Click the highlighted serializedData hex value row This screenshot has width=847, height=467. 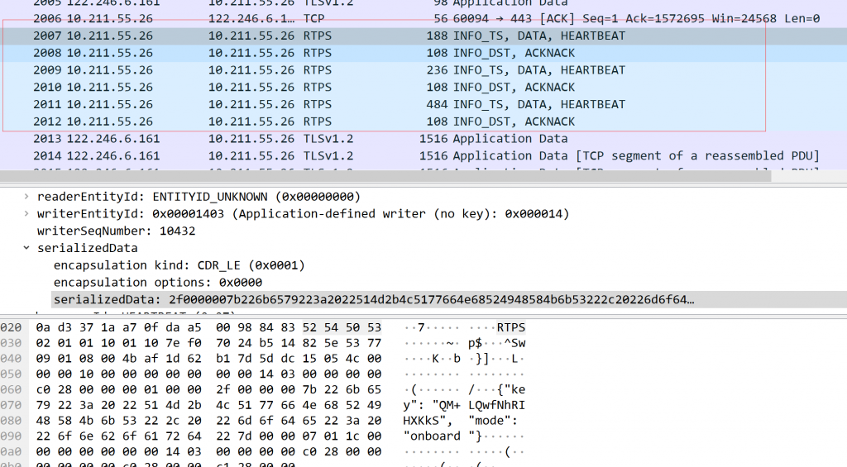coord(372,299)
